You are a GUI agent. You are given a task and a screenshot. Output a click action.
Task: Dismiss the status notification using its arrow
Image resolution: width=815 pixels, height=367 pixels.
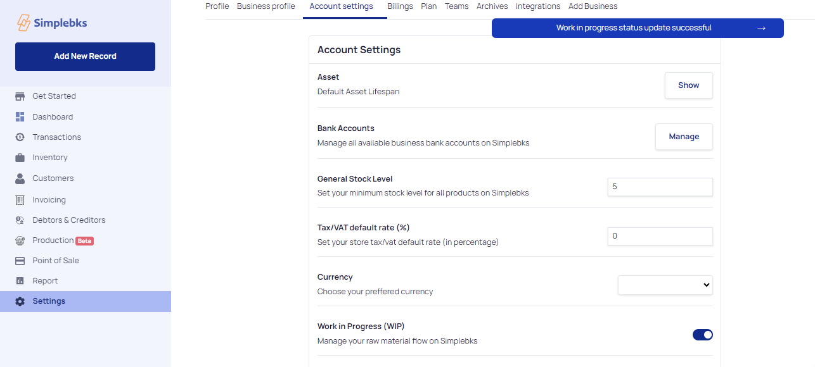tap(761, 28)
